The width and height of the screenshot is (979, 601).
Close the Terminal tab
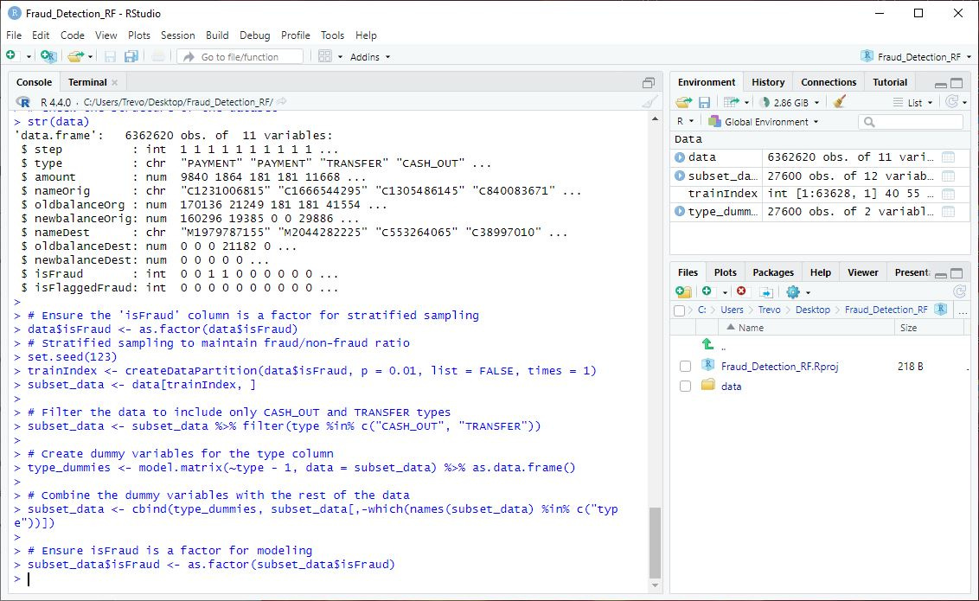(x=114, y=82)
